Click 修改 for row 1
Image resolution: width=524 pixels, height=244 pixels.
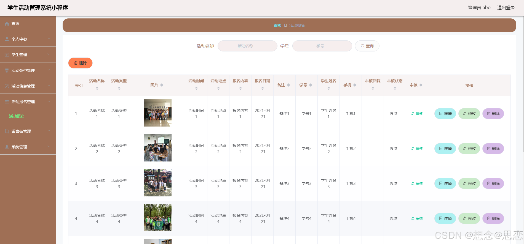pos(469,114)
